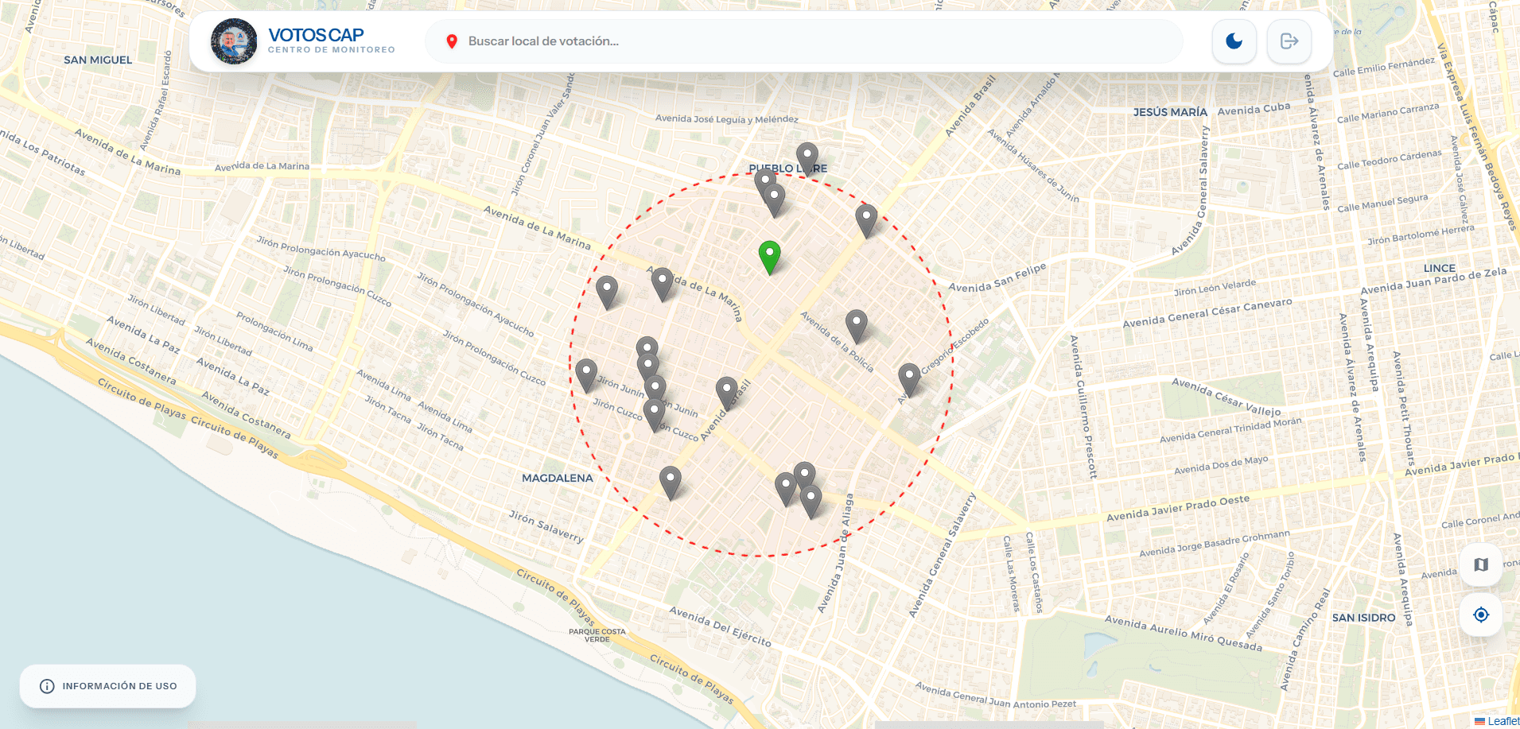1520x729 pixels.
Task: Click the Jirón León Velarde label
Action: coord(1215,288)
